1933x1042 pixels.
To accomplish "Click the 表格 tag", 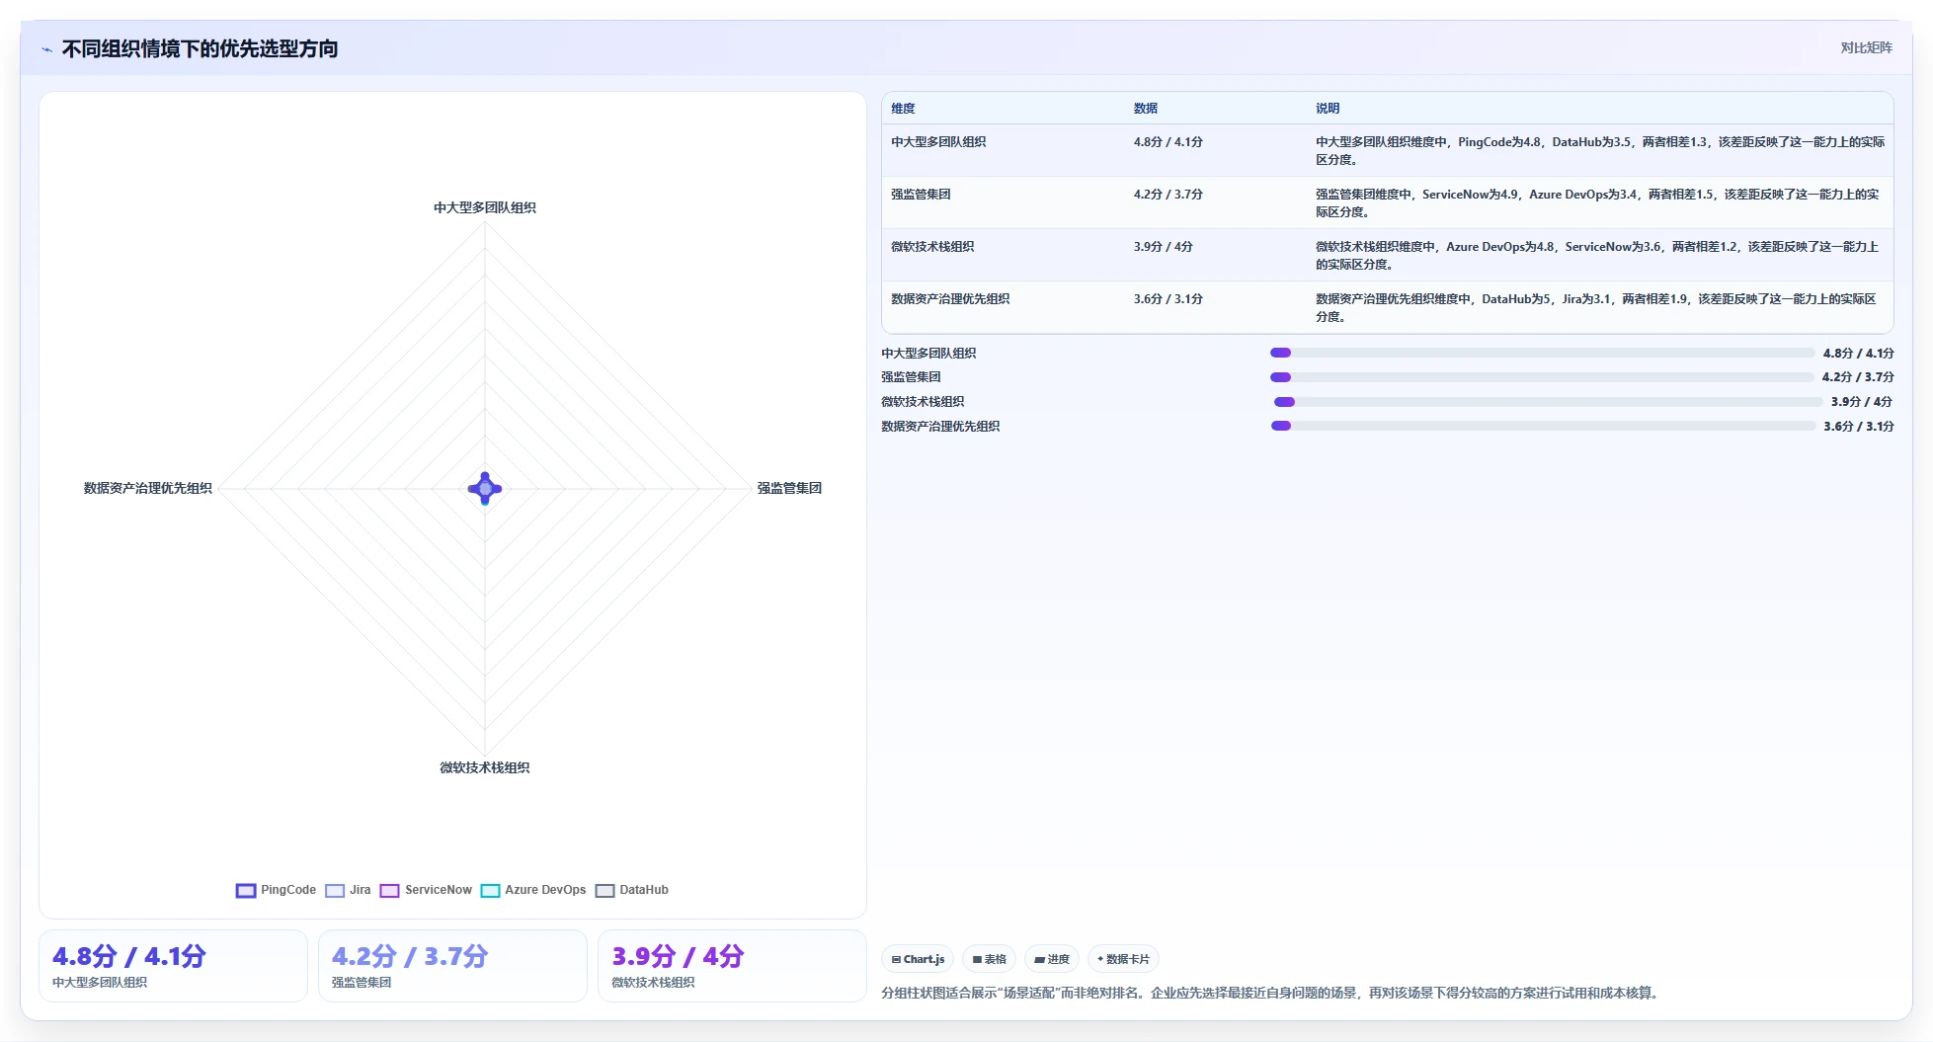I will [989, 959].
